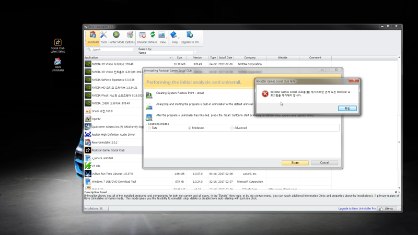
Task: Select the v_service uninstall row
Action: (113, 158)
